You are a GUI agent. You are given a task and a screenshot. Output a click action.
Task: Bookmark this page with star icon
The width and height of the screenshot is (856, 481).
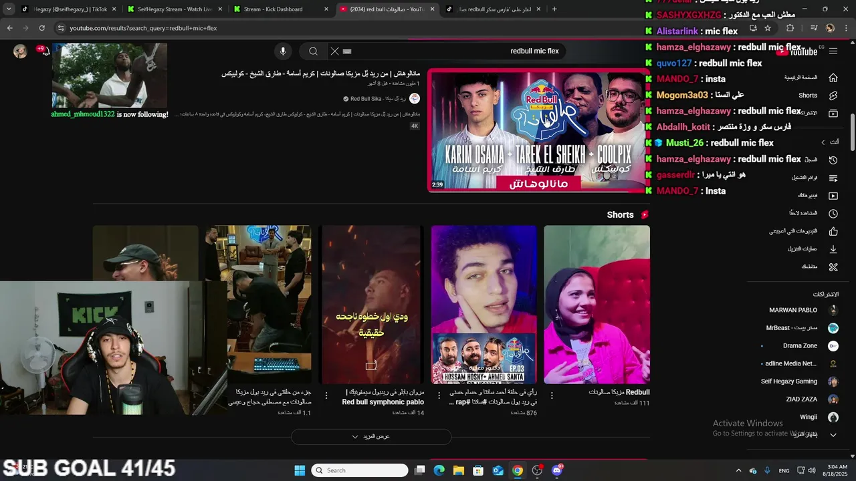coord(768,28)
